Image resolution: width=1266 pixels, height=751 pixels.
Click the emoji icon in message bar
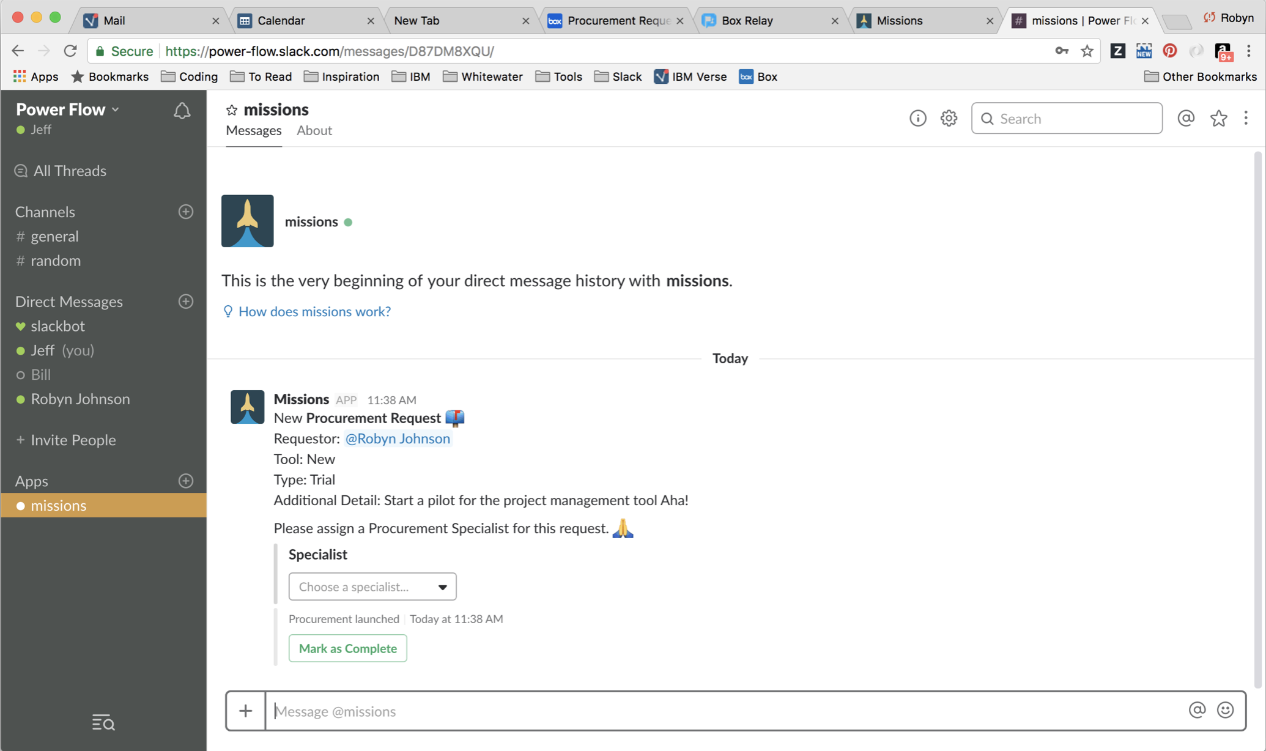(1226, 710)
